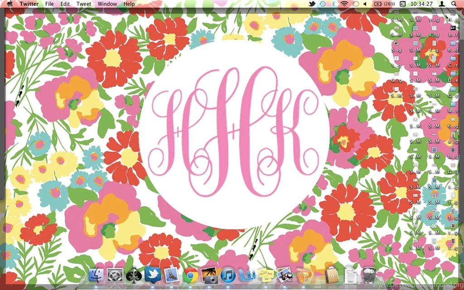Open System Preferences from the Dock

(x=115, y=276)
